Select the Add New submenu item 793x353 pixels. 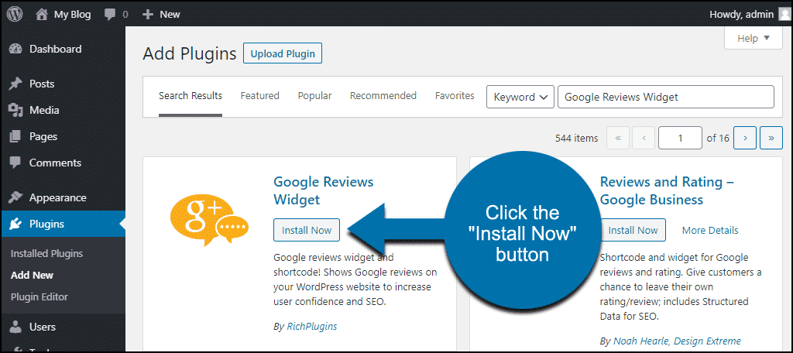click(x=32, y=276)
